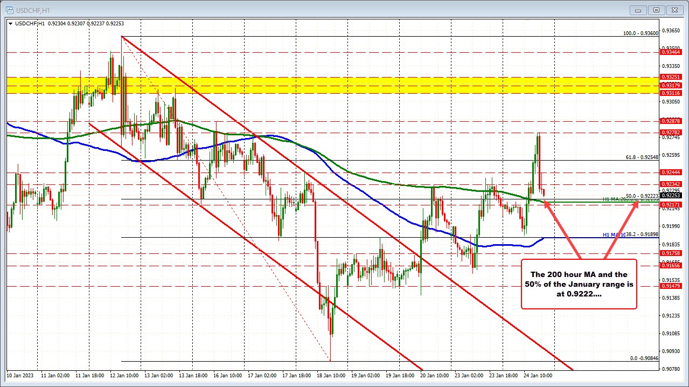Screen dimensions: 689x387
Task: Click the red price level tag 0.93464
Action: [670, 52]
